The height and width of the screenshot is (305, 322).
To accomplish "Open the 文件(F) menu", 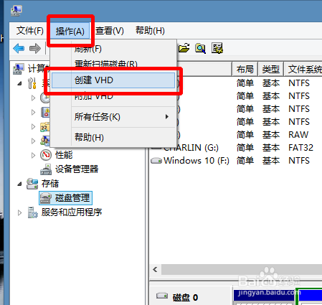I will (x=29, y=31).
